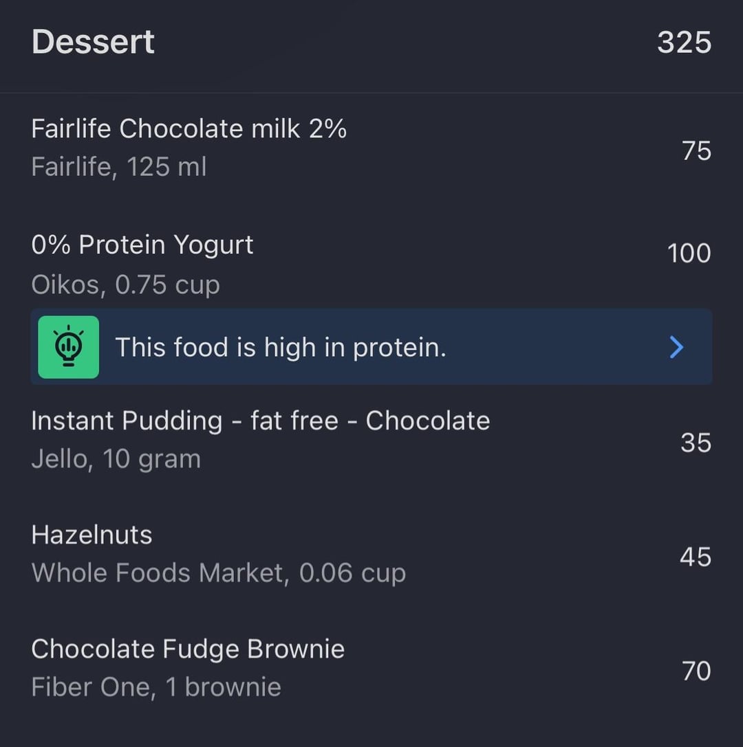Tap the 'Oikos, 0.75 cup' serving text

coord(125,285)
